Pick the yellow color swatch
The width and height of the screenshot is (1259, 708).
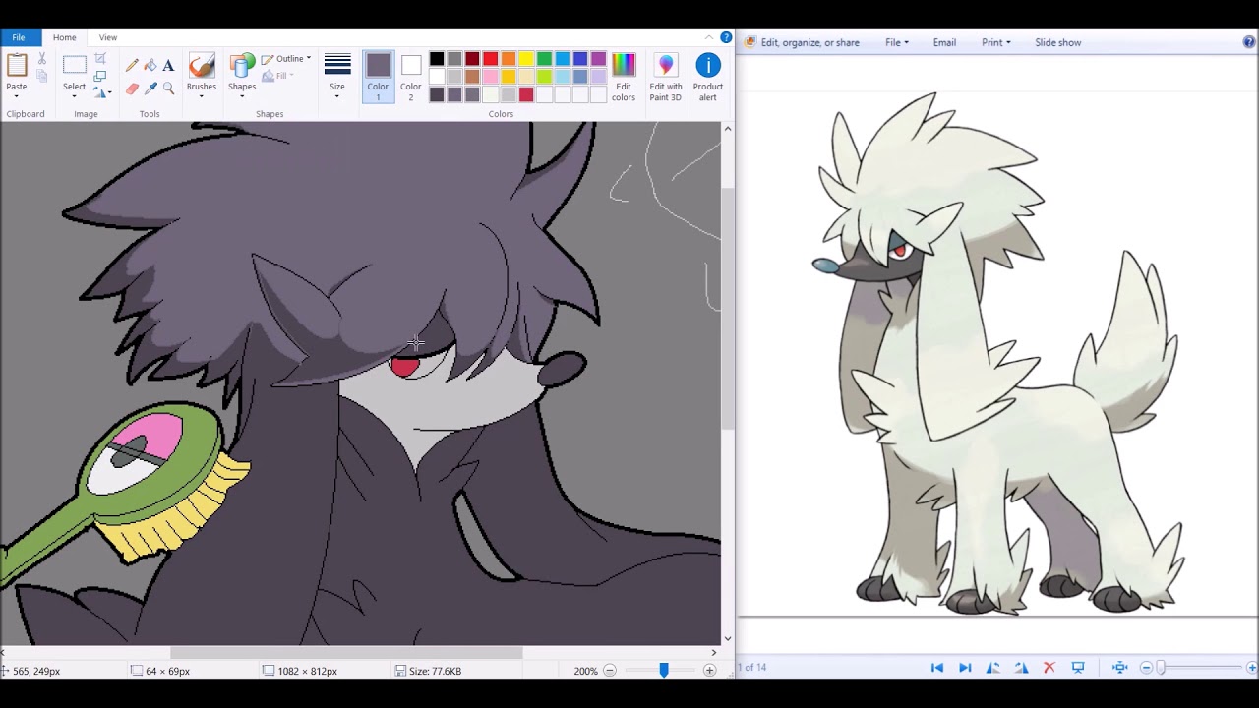click(x=526, y=59)
